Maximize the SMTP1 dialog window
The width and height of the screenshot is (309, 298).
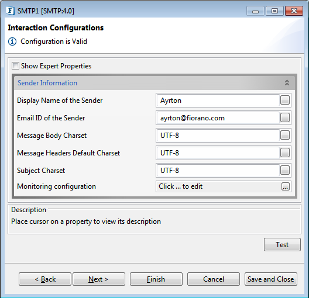[274, 11]
